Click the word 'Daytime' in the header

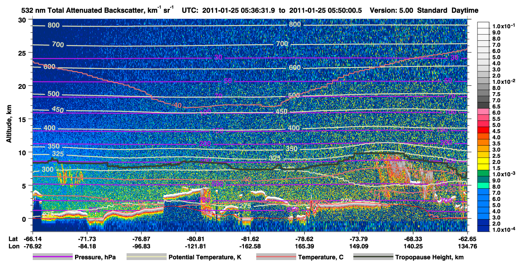pyautogui.click(x=465, y=11)
